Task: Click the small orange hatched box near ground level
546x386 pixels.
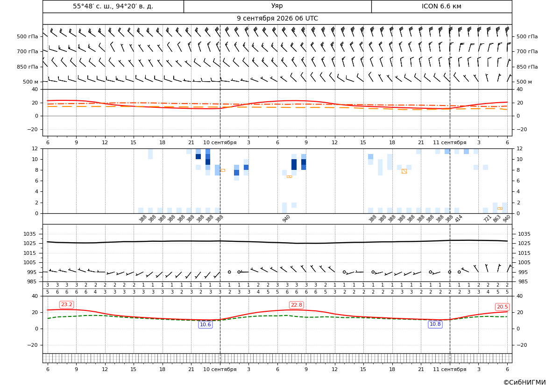Action: (500, 208)
